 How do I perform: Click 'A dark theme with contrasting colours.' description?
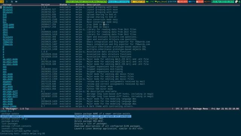coord(110,106)
